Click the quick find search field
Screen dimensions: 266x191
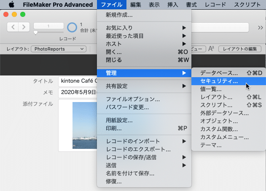[x=220, y=27]
